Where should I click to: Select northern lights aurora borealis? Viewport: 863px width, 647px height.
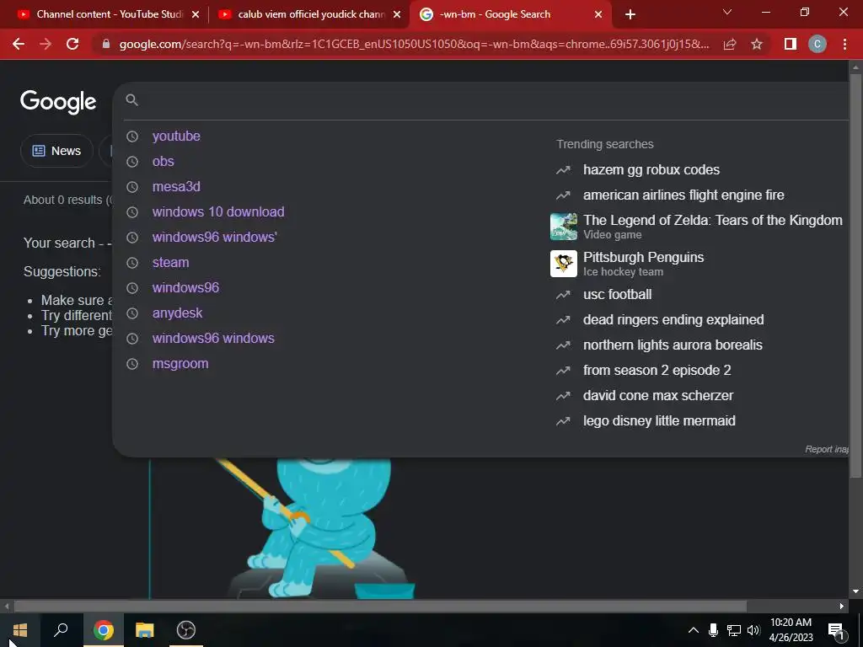tap(673, 345)
